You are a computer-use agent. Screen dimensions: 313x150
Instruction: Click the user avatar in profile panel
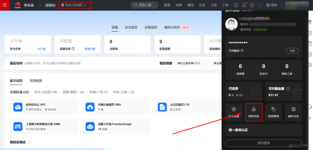[x=231, y=24]
